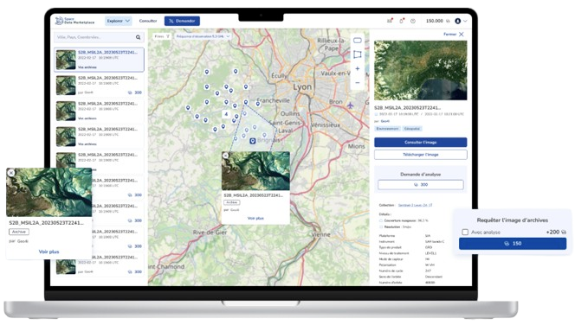Expand the Fréquence d'observation dropdown
Screen dimensions: 575x325
[x=203, y=36]
